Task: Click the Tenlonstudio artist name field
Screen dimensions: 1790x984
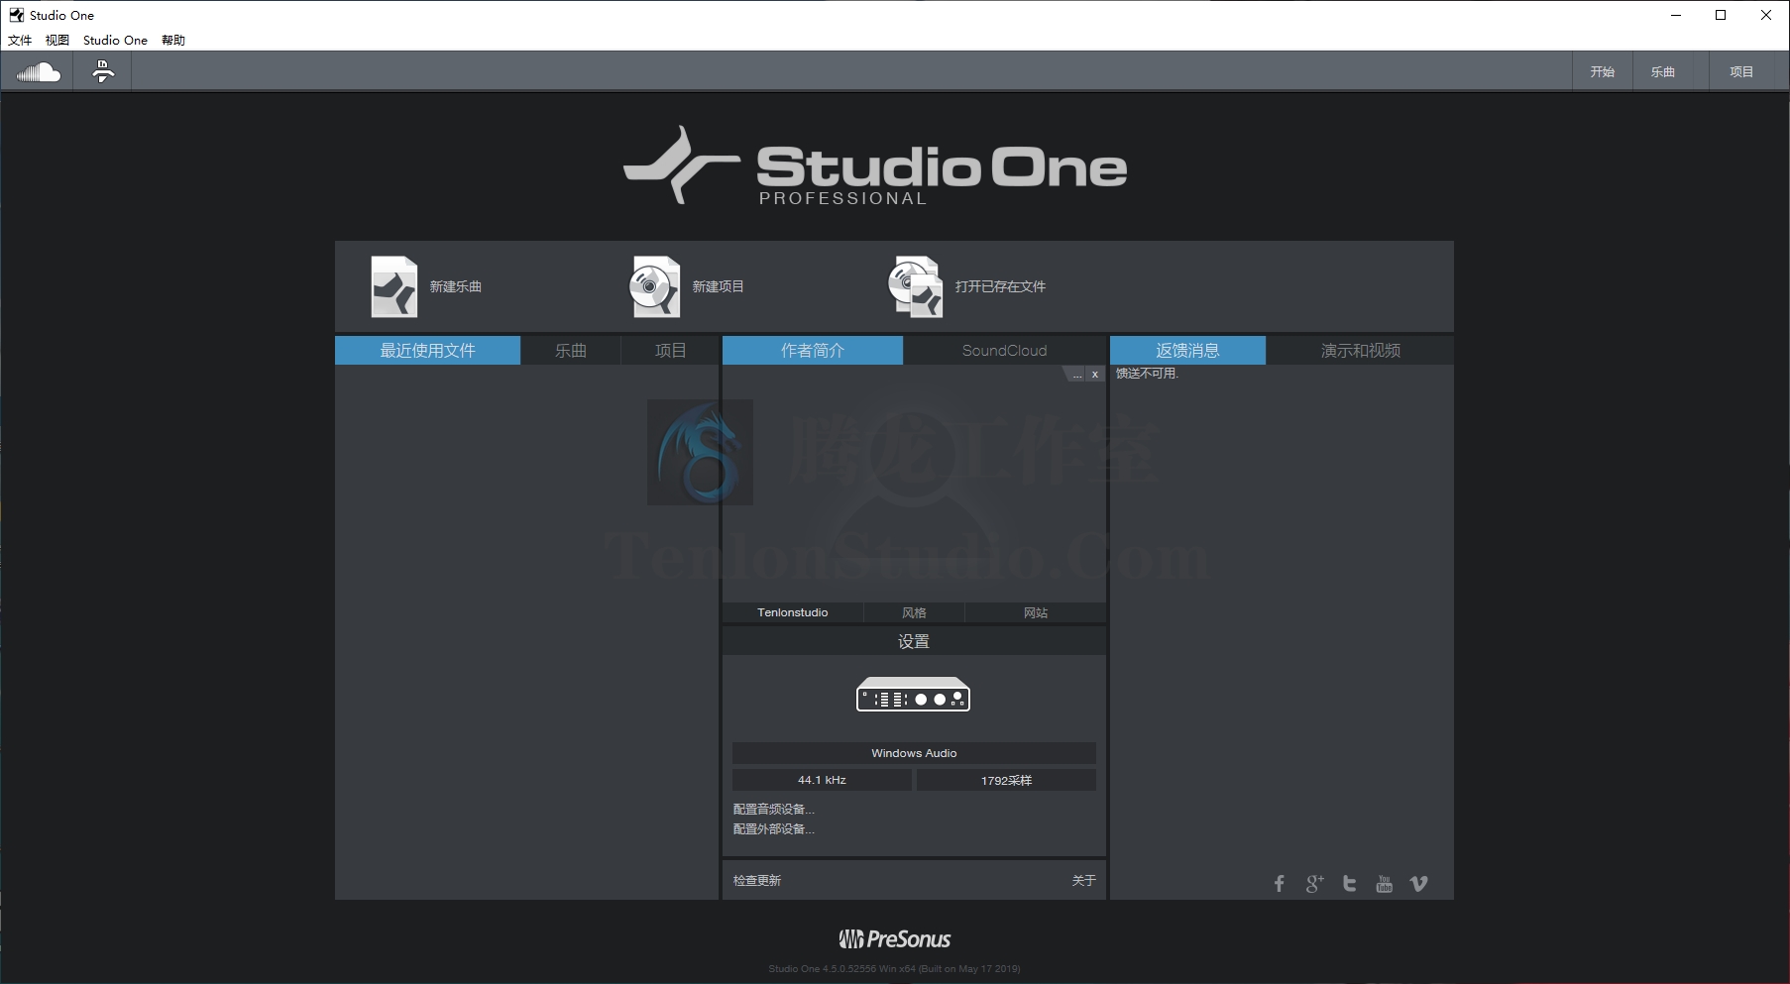Action: pos(793,612)
